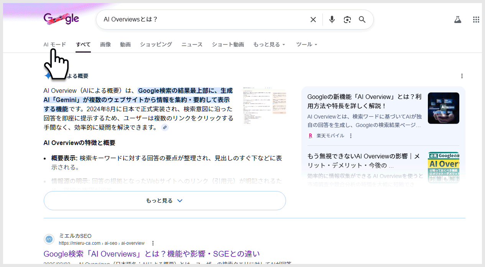This screenshot has width=485, height=267.
Task: Open Google検索「AI Overviews」とは？result link
Action: coord(151,254)
